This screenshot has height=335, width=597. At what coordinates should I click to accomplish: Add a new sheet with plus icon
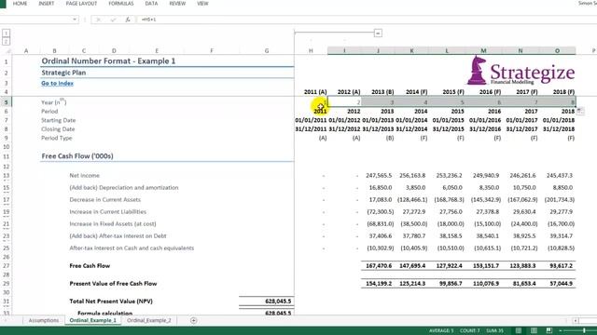click(193, 320)
